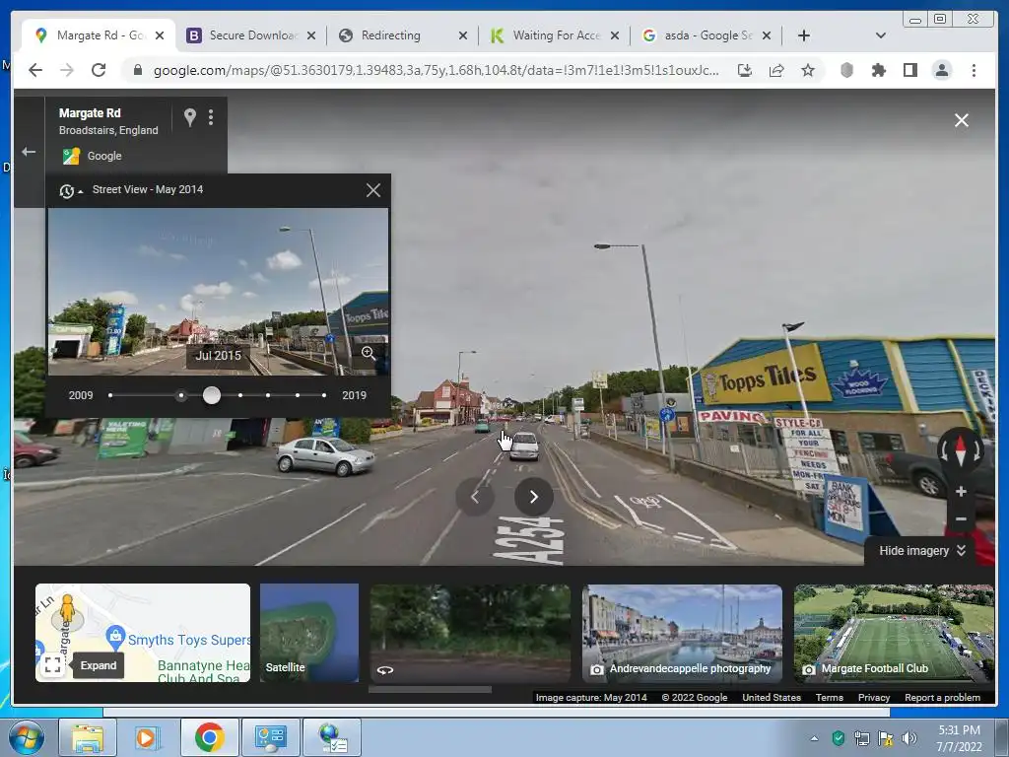Show hidden tray icons arrow
The width and height of the screenshot is (1009, 757).
click(x=814, y=738)
